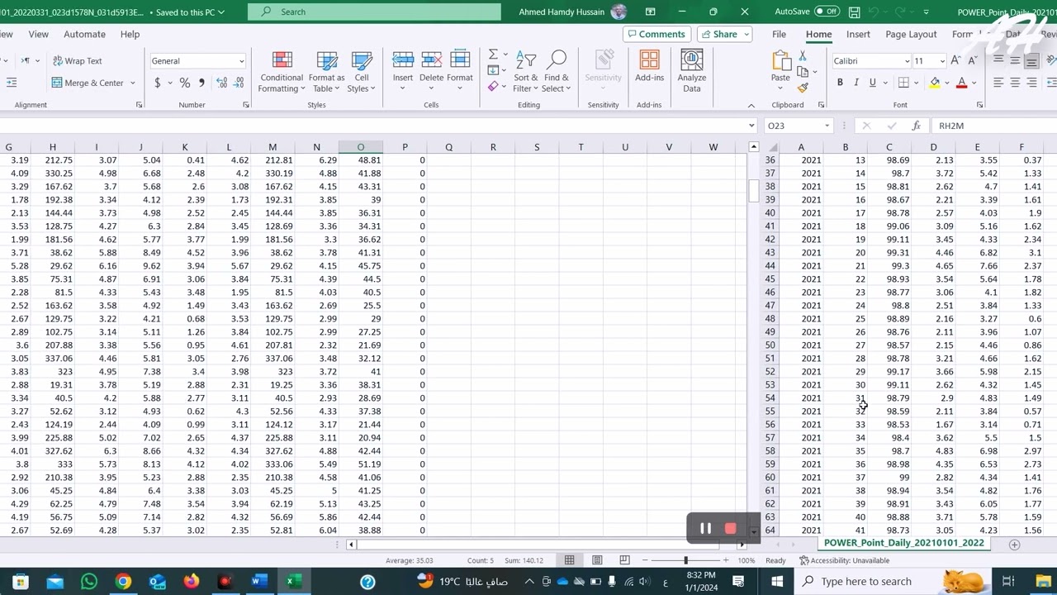Apply the Accounting dollar number format
This screenshot has height=595, width=1057.
point(157,83)
